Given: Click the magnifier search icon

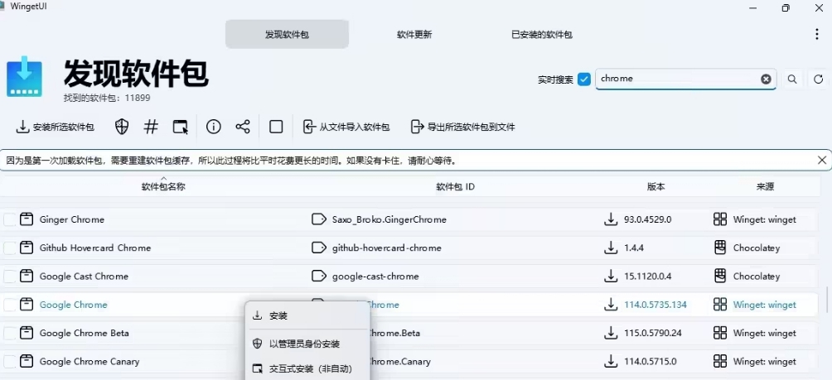Looking at the screenshot, I should (x=792, y=79).
